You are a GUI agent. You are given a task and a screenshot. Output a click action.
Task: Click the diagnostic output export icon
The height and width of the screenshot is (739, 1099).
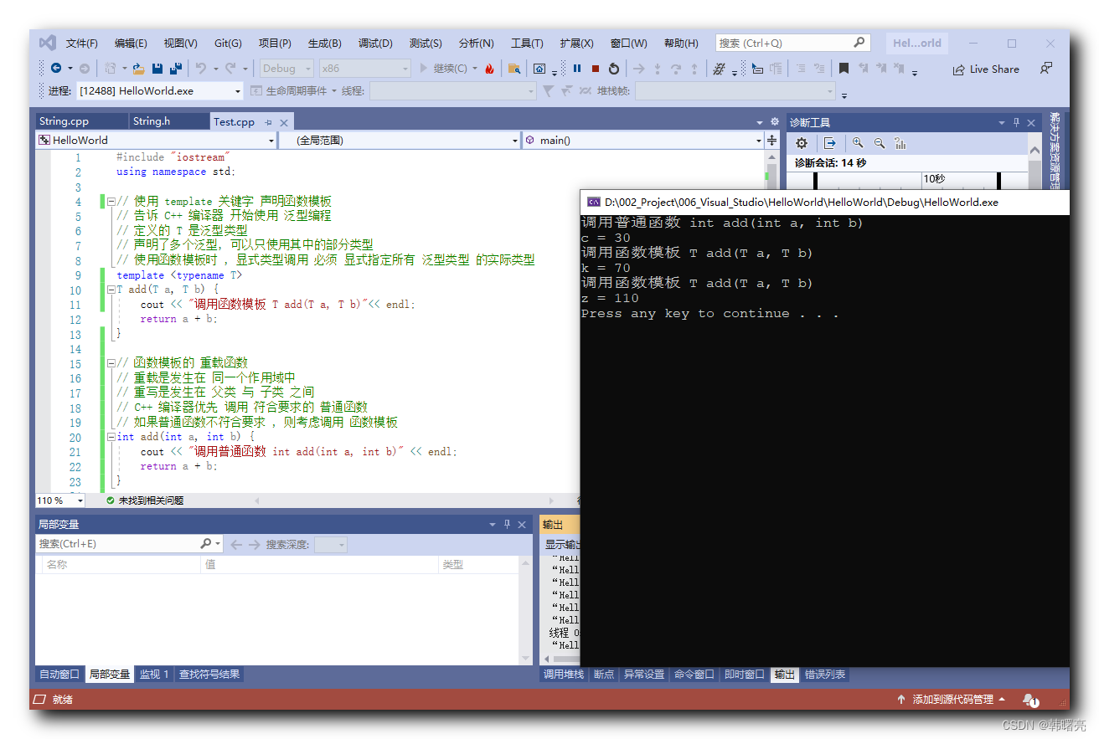point(829,143)
